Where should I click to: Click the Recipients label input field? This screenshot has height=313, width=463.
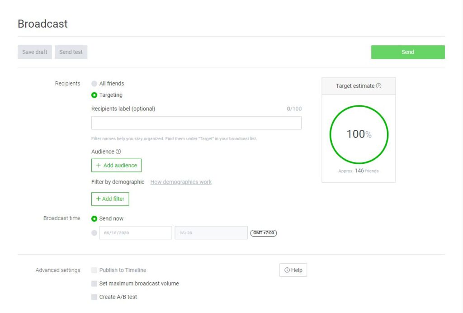[x=196, y=123]
